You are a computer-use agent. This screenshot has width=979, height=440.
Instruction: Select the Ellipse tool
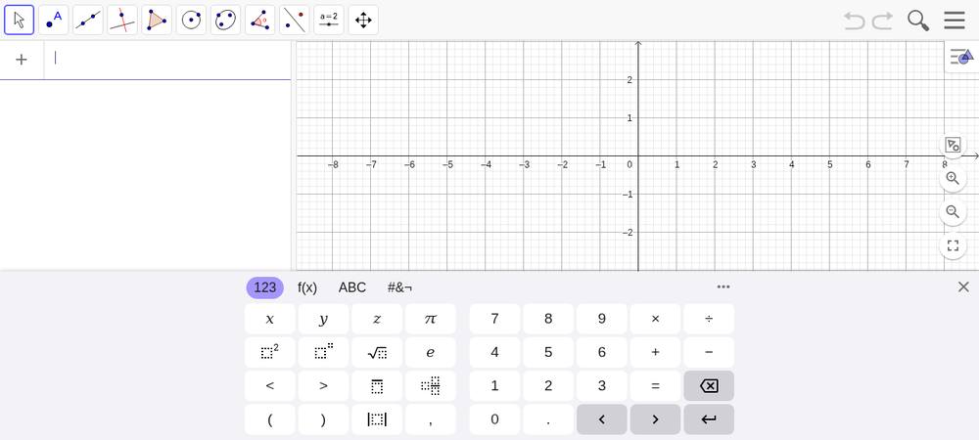pyautogui.click(x=225, y=20)
